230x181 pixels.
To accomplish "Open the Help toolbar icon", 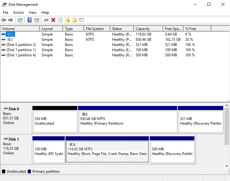I will [x=29, y=20].
